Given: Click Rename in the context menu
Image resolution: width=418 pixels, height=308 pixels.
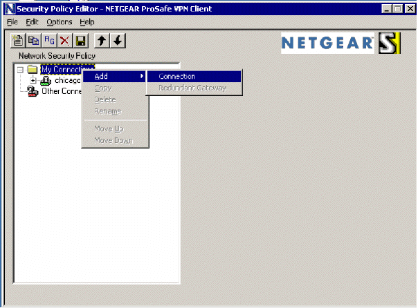Looking at the screenshot, I should pos(115,111).
